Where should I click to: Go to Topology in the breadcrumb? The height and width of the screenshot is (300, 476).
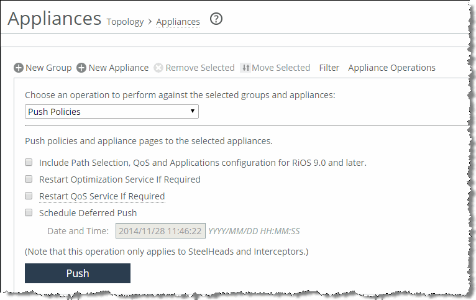coord(126,22)
